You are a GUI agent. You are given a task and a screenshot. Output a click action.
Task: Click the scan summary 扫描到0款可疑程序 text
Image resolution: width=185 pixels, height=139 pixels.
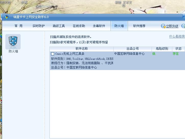coord(79,42)
